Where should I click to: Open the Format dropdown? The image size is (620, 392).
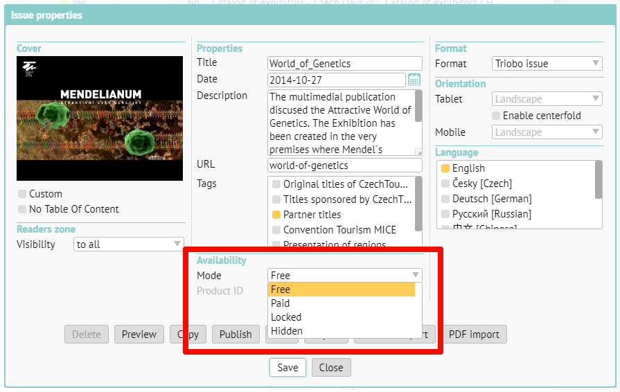coord(547,64)
